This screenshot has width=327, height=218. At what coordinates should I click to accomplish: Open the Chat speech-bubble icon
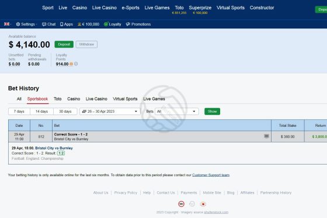click(44, 24)
